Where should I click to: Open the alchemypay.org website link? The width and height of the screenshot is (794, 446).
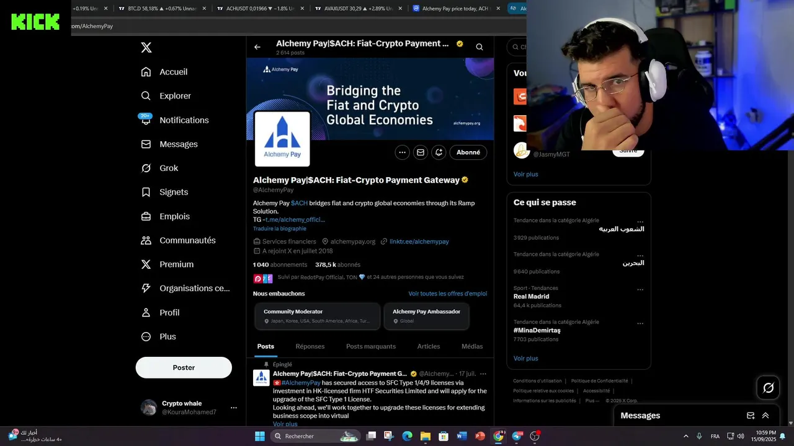pos(352,242)
